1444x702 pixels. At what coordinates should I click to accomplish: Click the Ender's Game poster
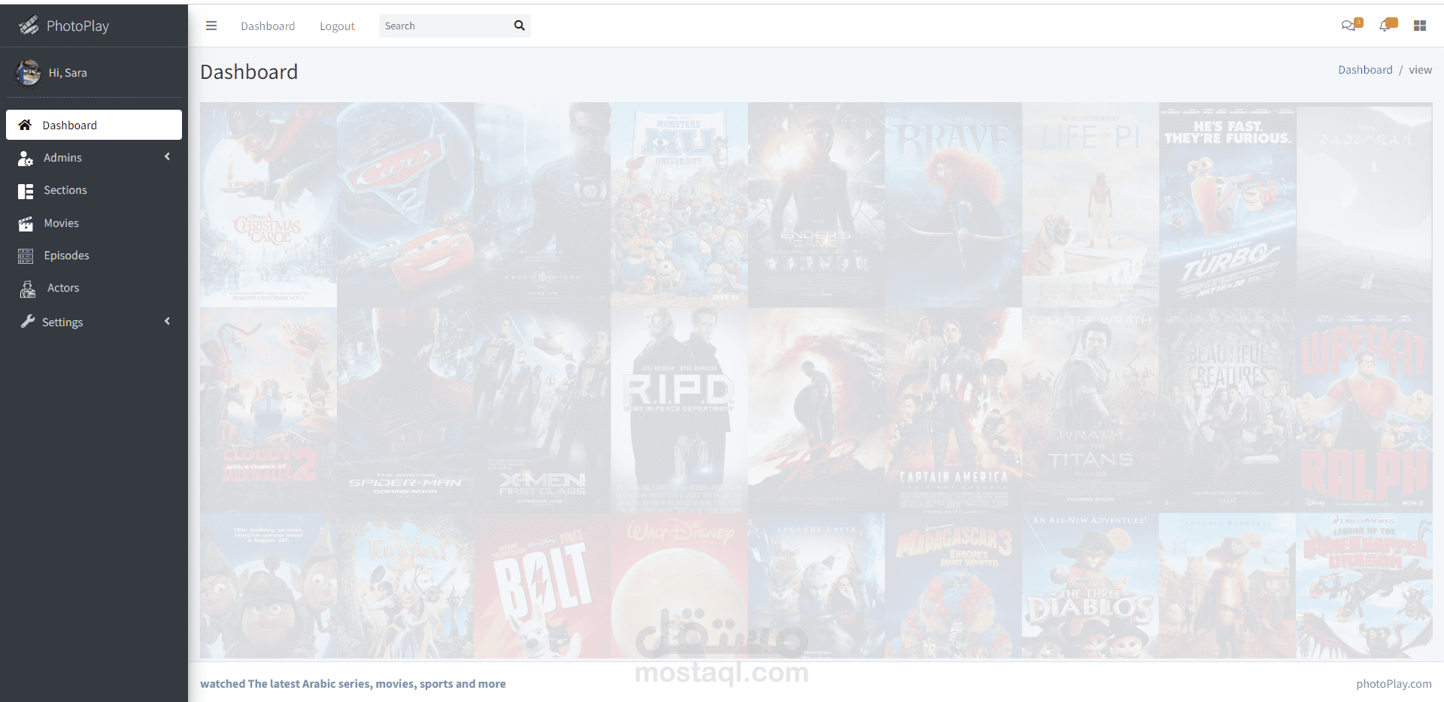click(x=816, y=204)
